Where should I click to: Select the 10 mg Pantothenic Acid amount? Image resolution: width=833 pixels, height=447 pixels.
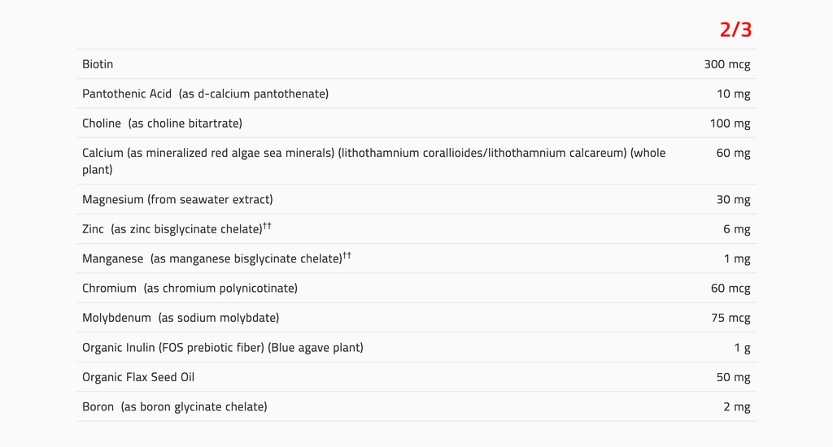click(733, 93)
